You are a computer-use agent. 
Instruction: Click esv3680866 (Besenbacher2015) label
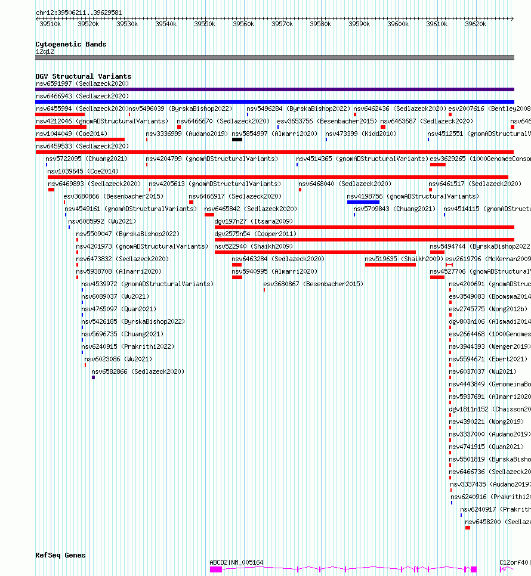click(x=113, y=196)
